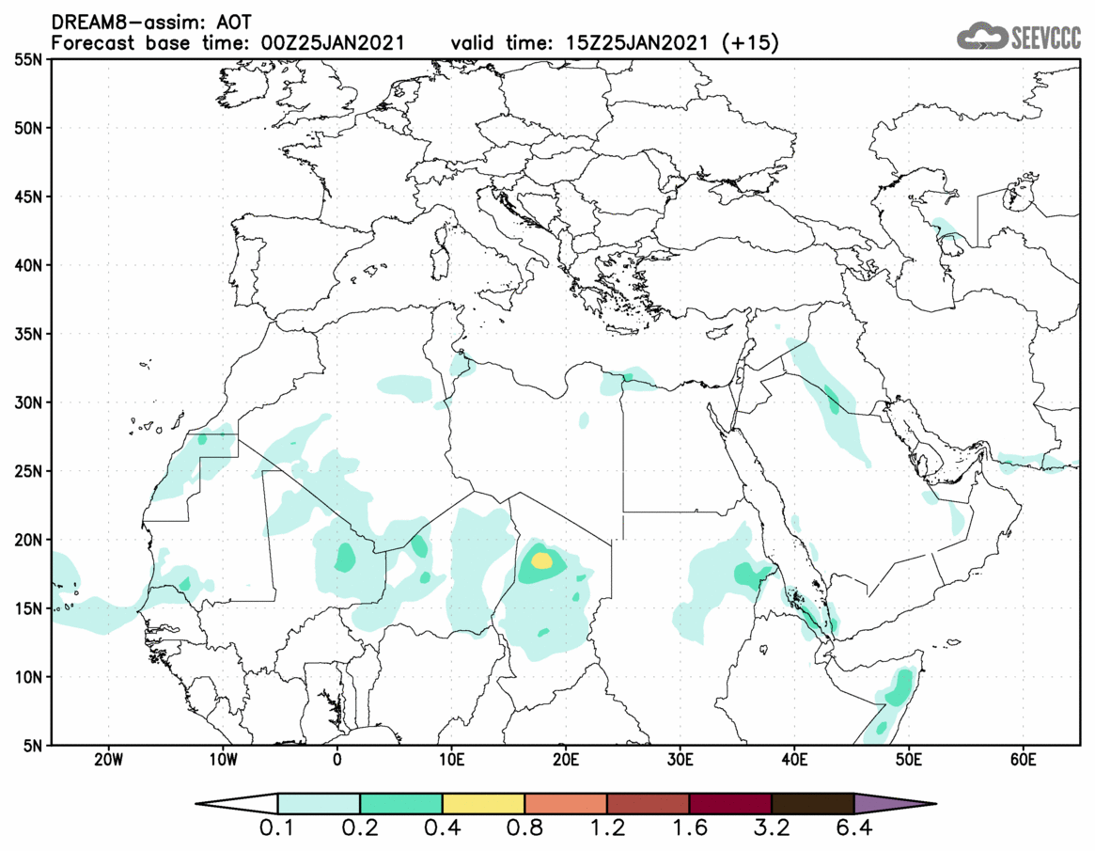Click the 6.4 colorbar value label
The image size is (1095, 851).
[x=854, y=828]
